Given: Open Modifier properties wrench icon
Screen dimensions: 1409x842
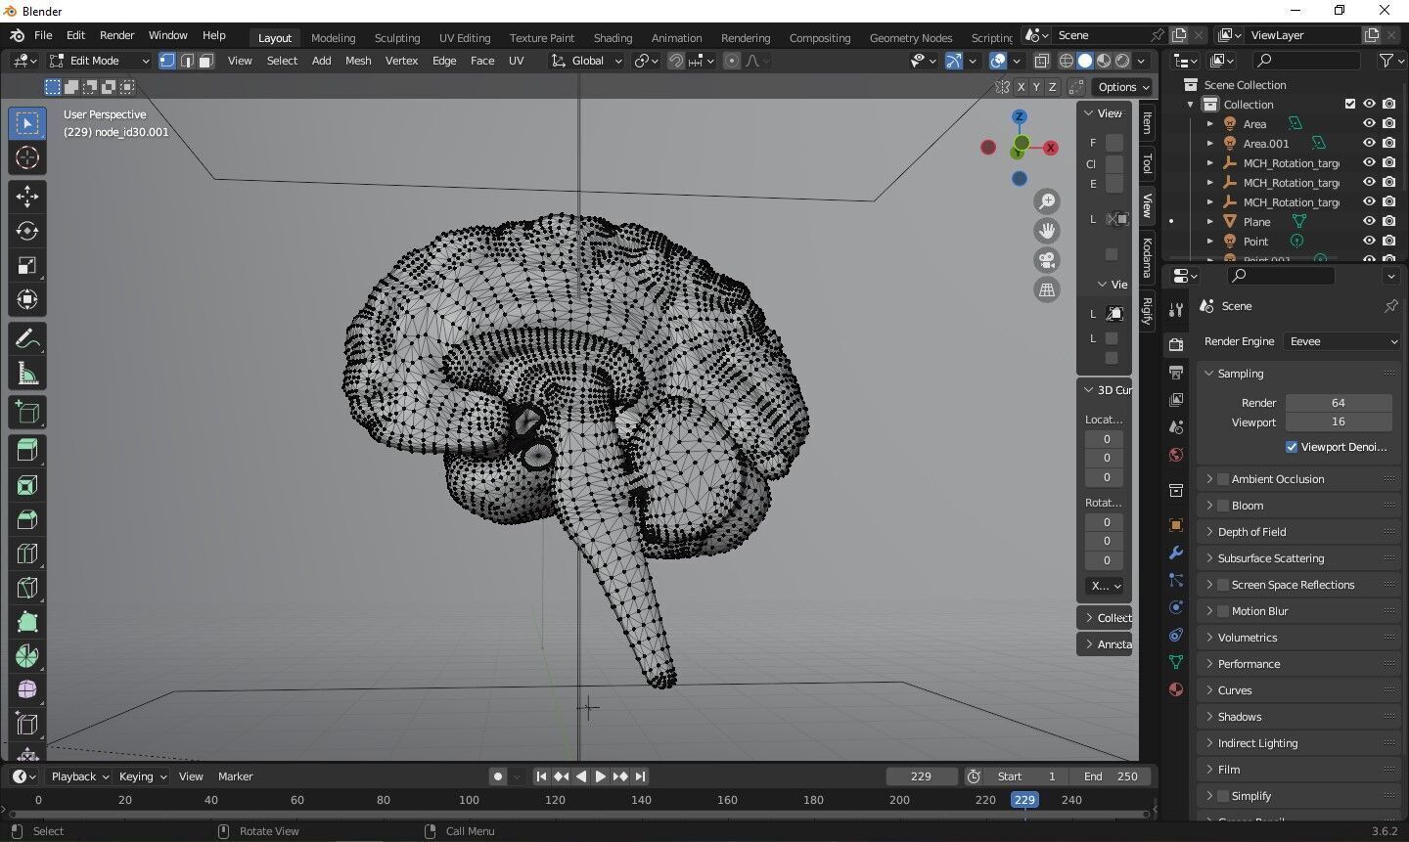Looking at the screenshot, I should coord(1176,553).
